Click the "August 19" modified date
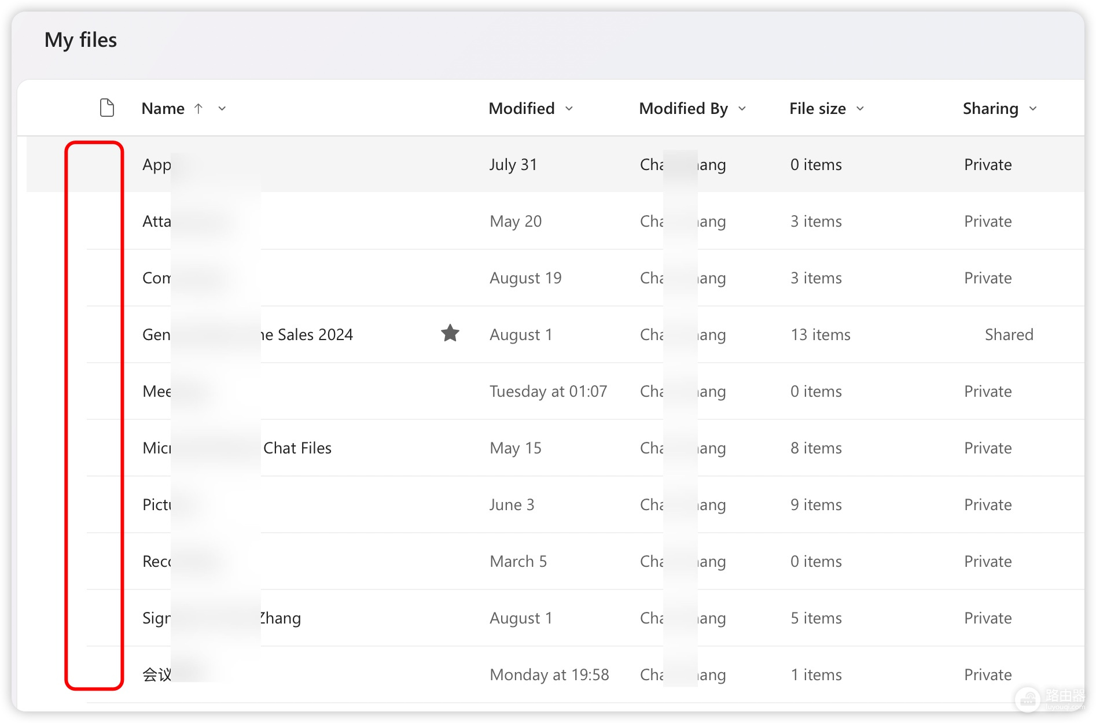 click(525, 278)
